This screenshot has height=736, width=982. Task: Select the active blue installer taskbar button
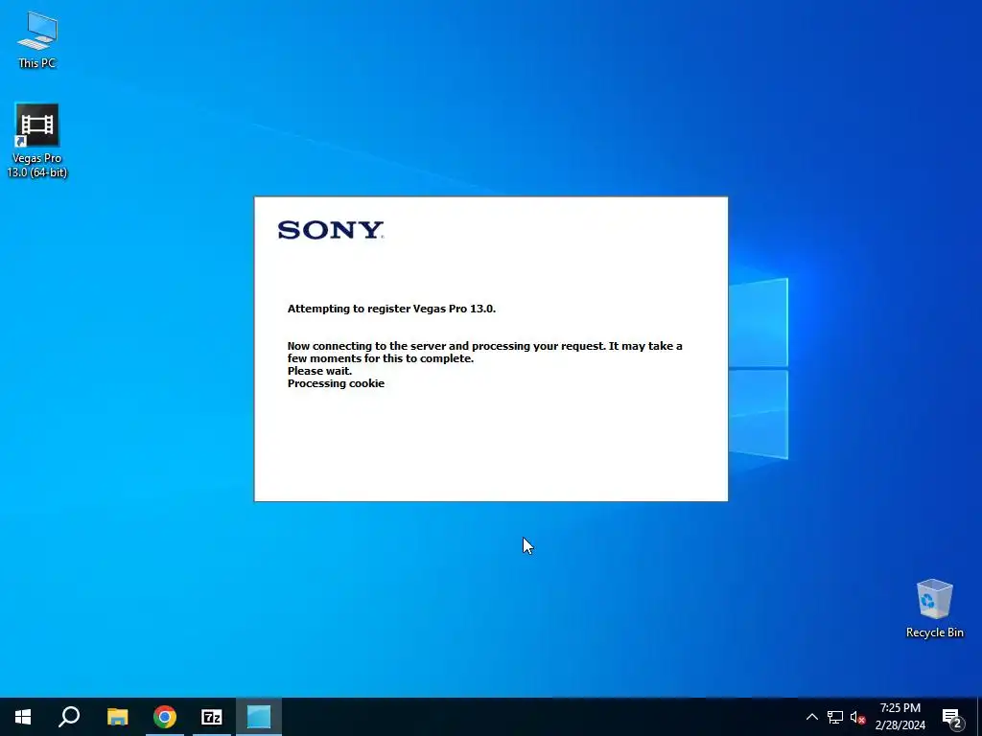[x=259, y=717]
